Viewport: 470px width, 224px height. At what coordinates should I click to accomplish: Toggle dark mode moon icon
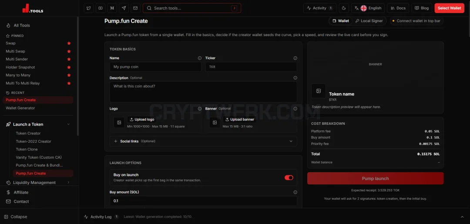pyautogui.click(x=344, y=8)
